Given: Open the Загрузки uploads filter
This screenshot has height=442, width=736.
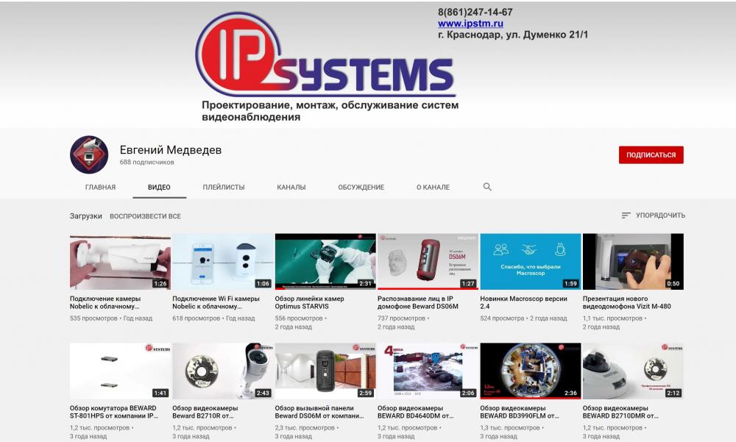Looking at the screenshot, I should 86,216.
